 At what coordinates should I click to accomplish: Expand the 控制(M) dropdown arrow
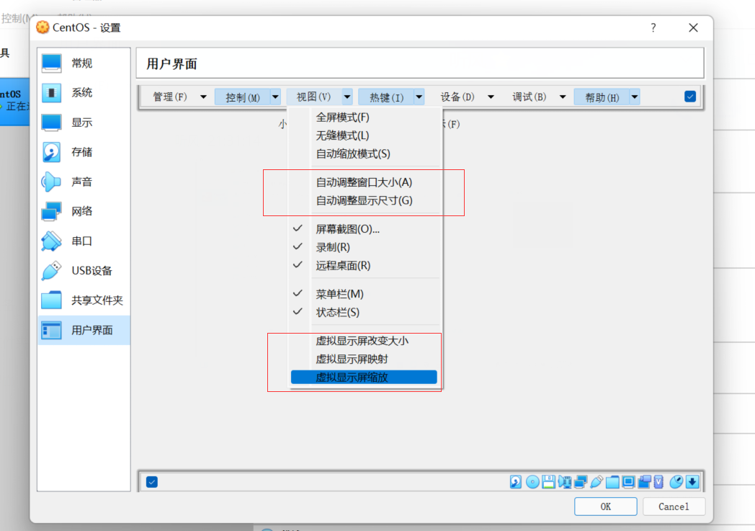pyautogui.click(x=275, y=97)
